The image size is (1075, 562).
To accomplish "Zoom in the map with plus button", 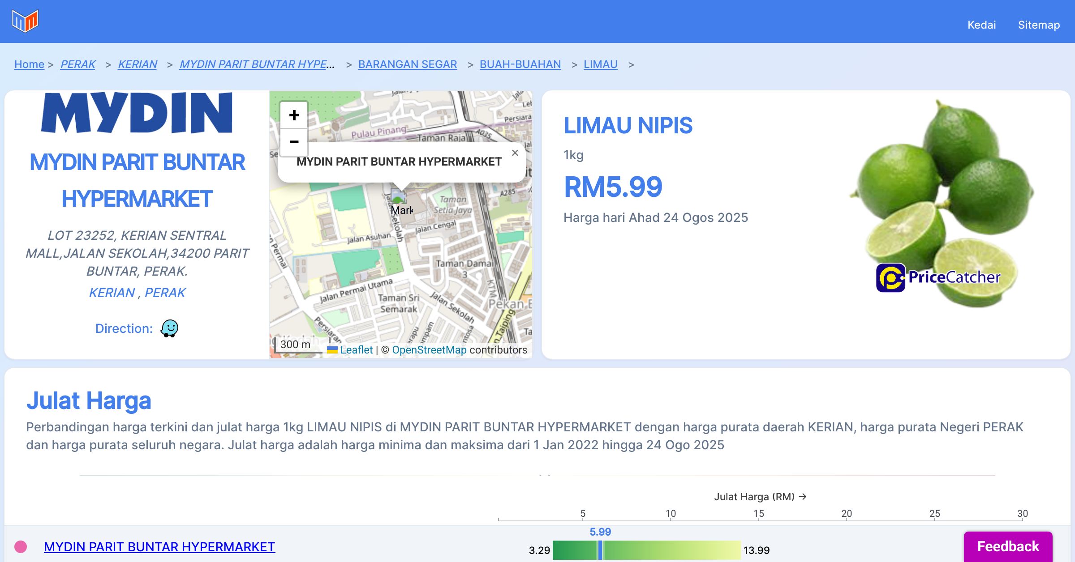I will pyautogui.click(x=294, y=115).
